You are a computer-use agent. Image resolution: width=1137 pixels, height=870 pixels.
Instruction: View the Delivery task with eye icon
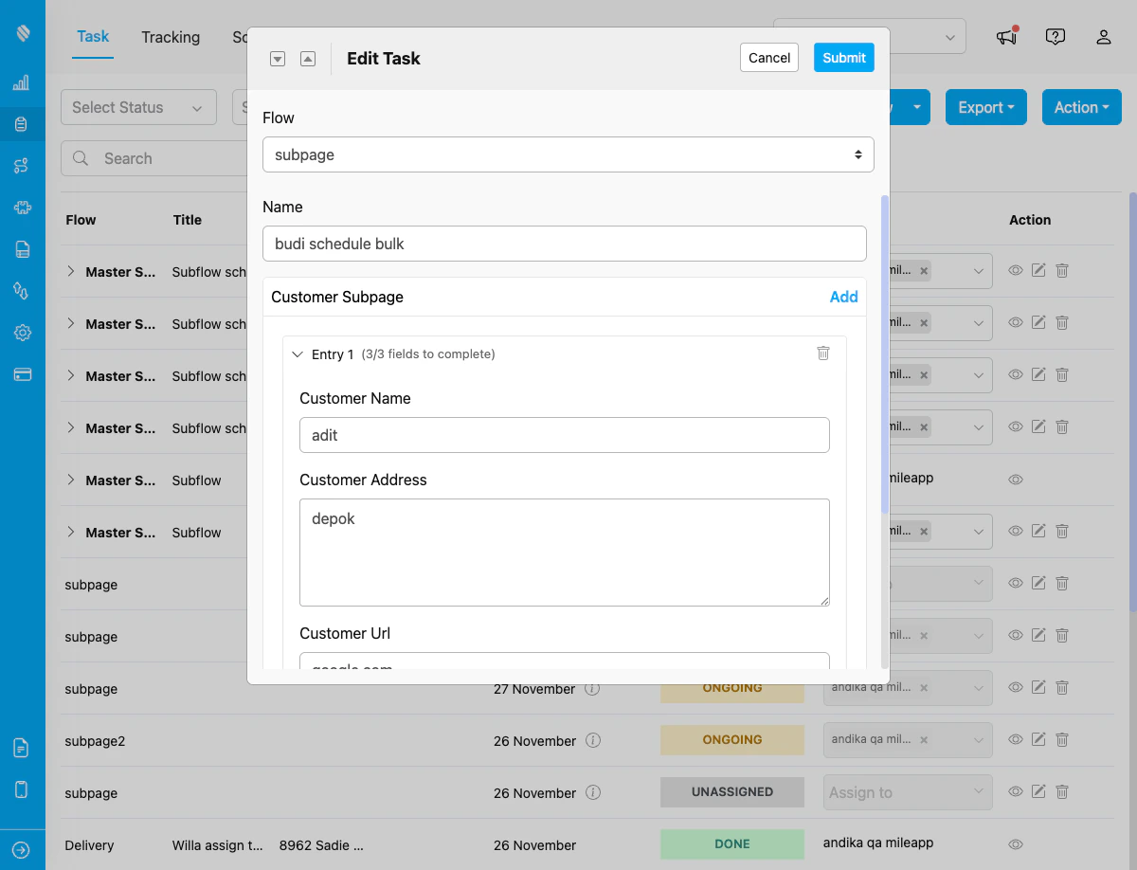pyautogui.click(x=1016, y=843)
